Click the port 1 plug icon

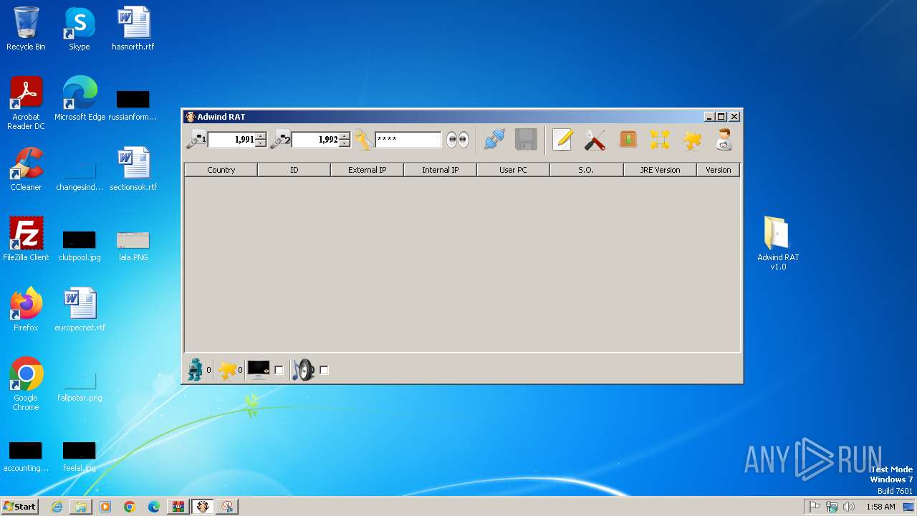(196, 140)
